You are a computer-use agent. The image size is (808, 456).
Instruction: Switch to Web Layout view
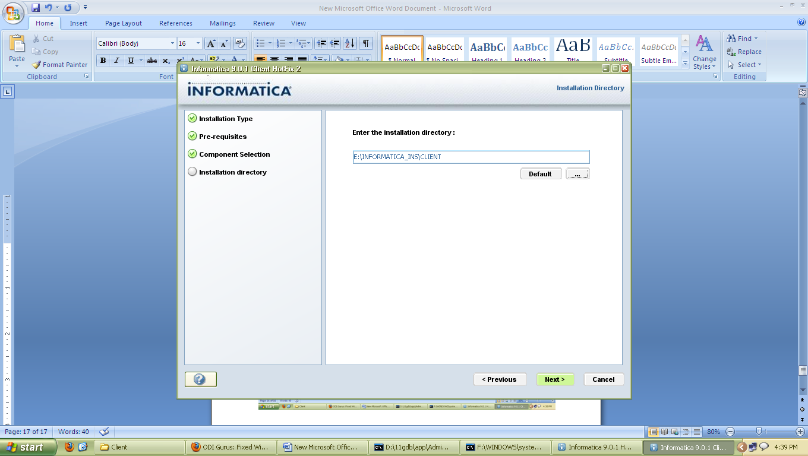pyautogui.click(x=676, y=432)
